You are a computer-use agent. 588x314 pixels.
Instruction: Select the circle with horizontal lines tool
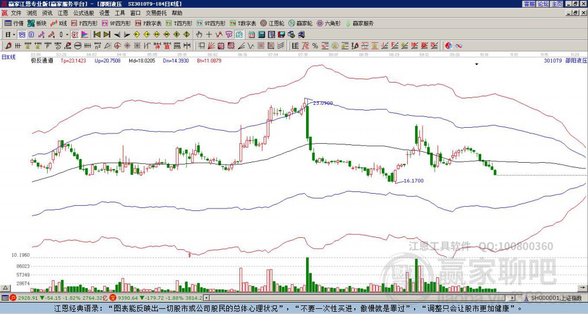[x=78, y=46]
